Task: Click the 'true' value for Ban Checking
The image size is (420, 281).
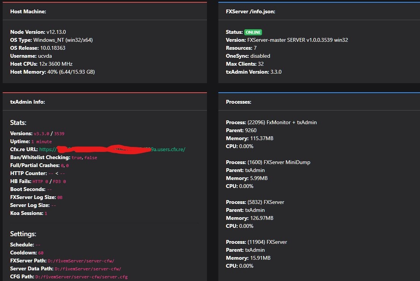Action: [x=77, y=157]
